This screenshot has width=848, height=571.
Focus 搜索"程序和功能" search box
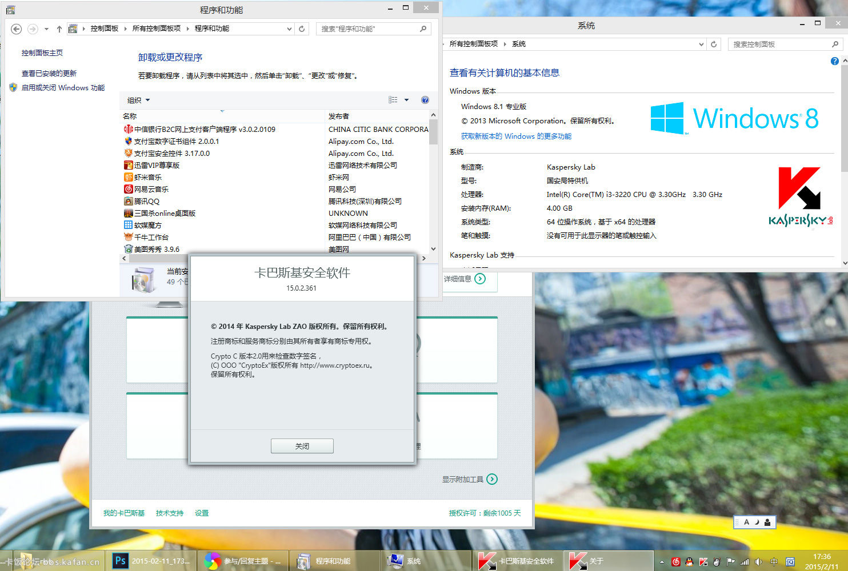point(373,29)
